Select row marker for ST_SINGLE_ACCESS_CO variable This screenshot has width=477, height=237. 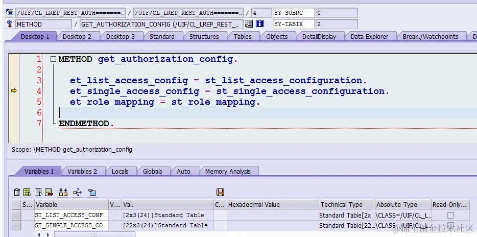pos(16,225)
